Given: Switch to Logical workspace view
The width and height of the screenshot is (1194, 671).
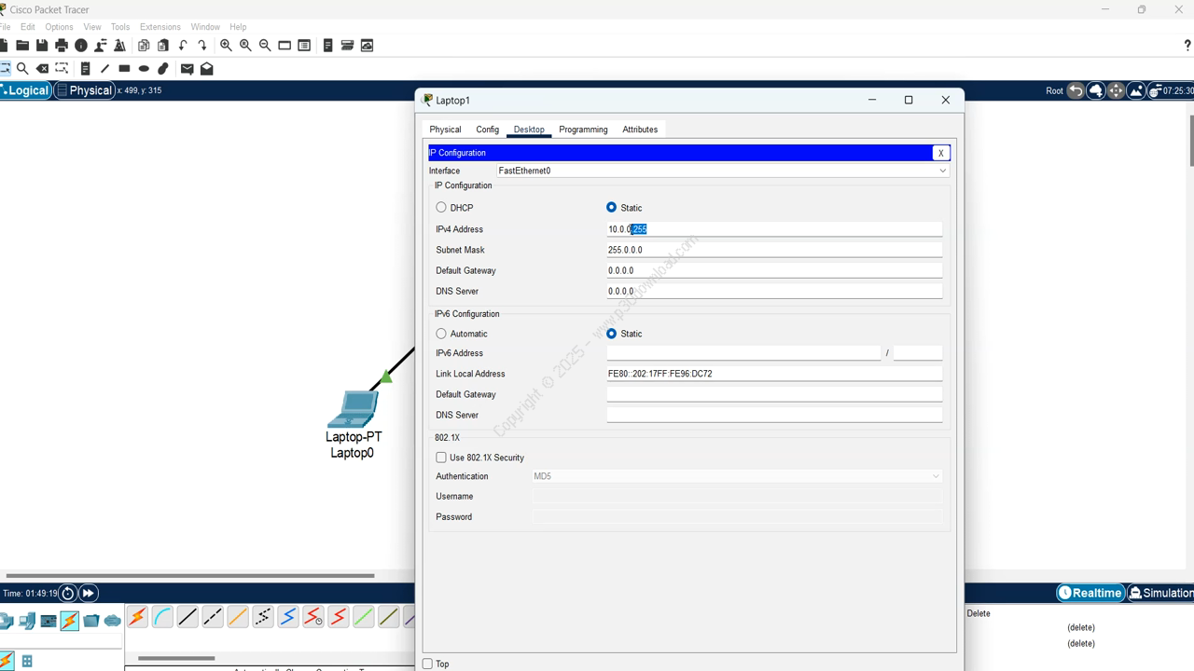Looking at the screenshot, I should coord(26,90).
